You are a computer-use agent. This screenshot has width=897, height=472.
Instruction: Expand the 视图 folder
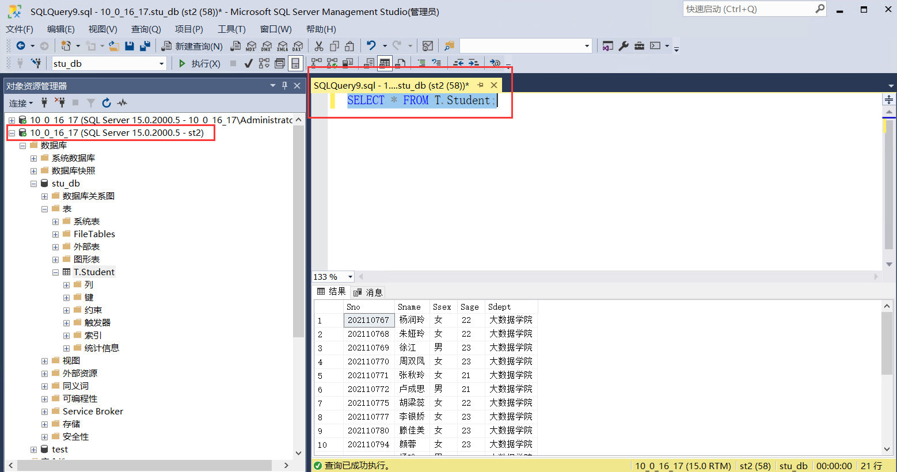[44, 361]
